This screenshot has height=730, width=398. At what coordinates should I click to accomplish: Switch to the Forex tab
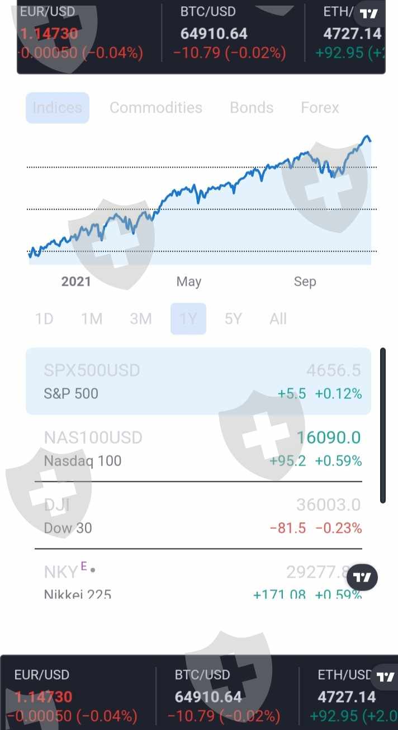(x=320, y=108)
